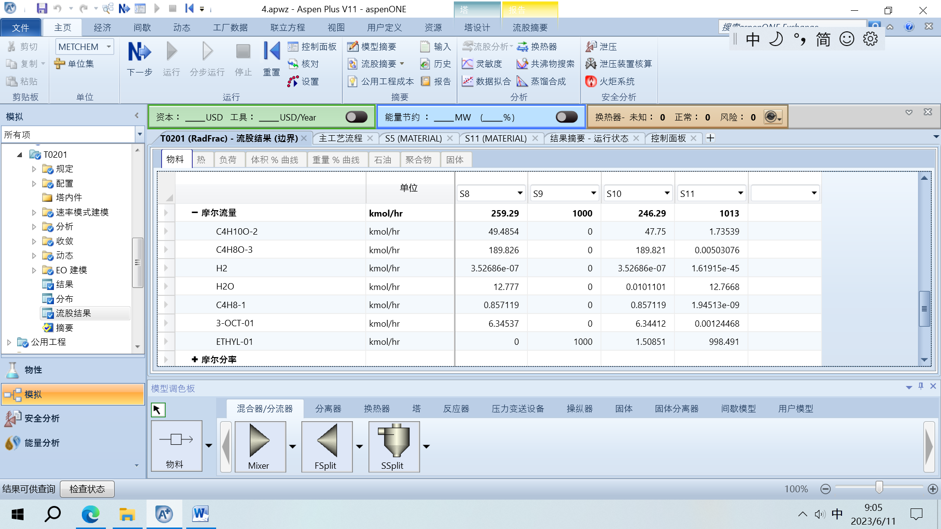This screenshot has width=941, height=529.
Task: Open the 文件 (File) menu
Action: coord(21,27)
